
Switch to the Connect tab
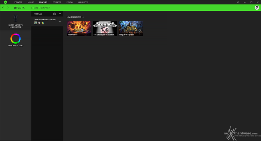click(57, 2)
